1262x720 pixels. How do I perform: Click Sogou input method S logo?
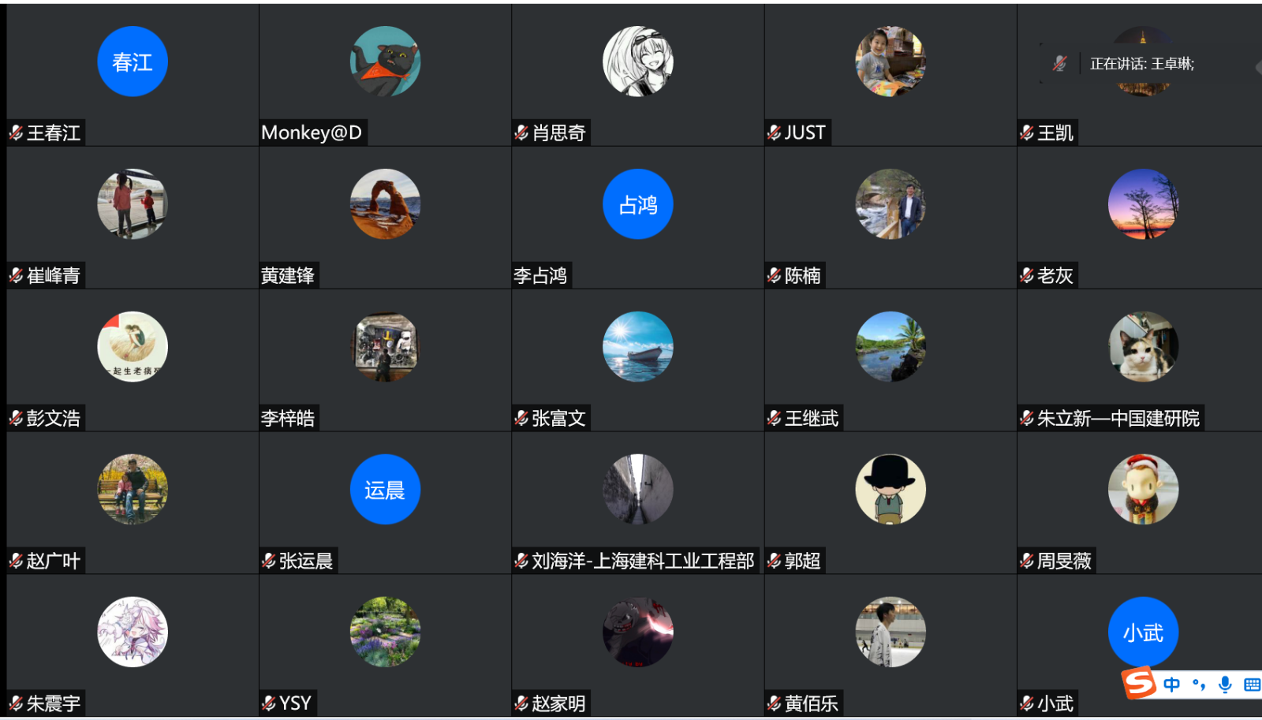1139,683
